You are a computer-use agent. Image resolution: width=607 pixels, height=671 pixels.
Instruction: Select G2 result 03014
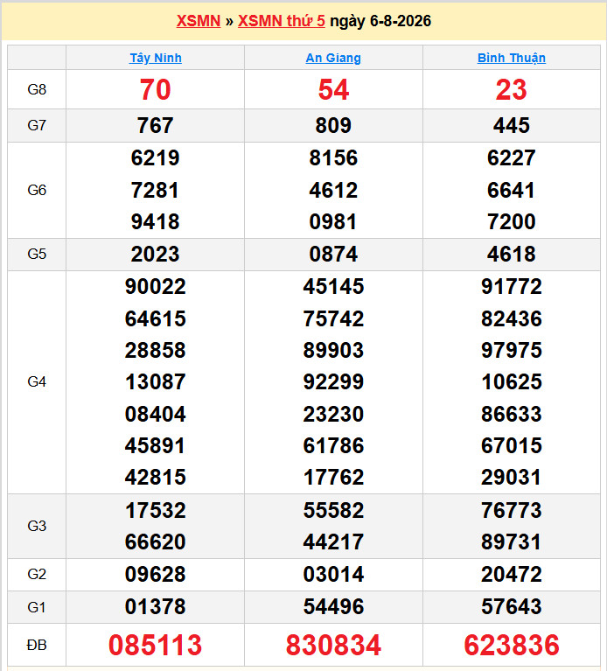coord(333,574)
